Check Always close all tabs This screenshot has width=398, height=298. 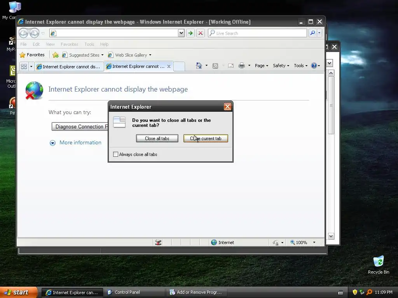coord(115,154)
